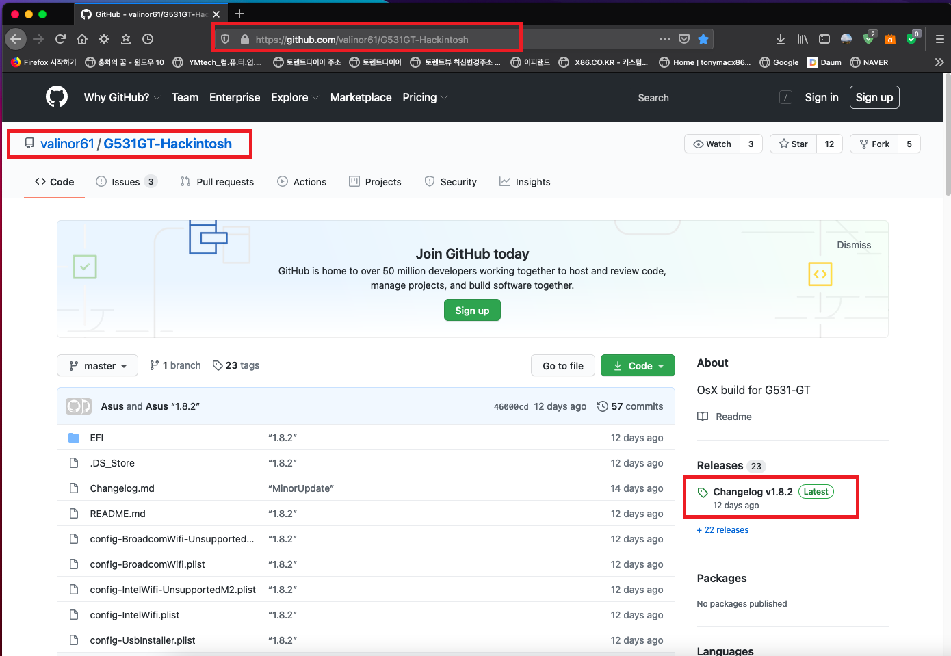
Task: Toggle the blue bookmark star
Action: [x=703, y=39]
